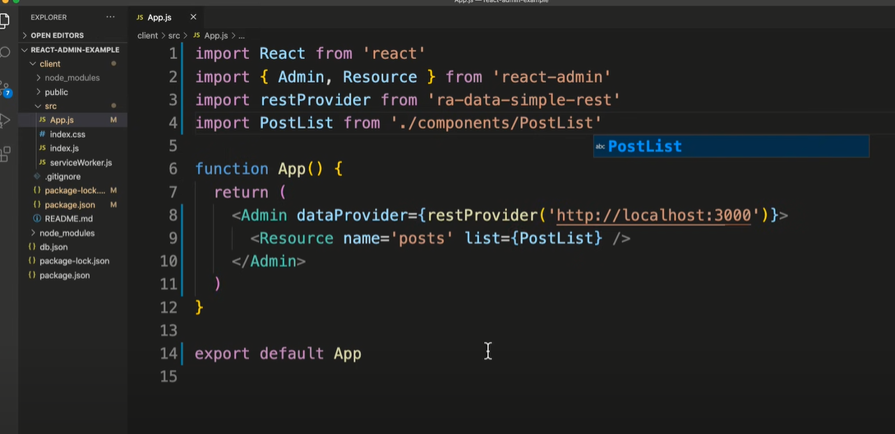The height and width of the screenshot is (434, 895).
Task: Click 'export default App' statement
Action: 278,354
